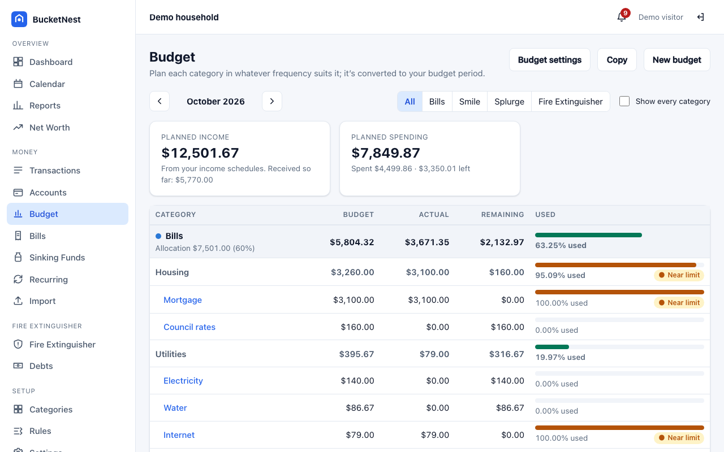Click the Planned Income amount $12,501.67
This screenshot has height=452, width=724.
tap(200, 153)
